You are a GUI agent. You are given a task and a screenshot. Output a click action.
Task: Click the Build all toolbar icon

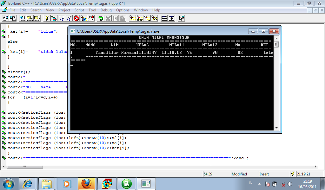tap(37, 18)
